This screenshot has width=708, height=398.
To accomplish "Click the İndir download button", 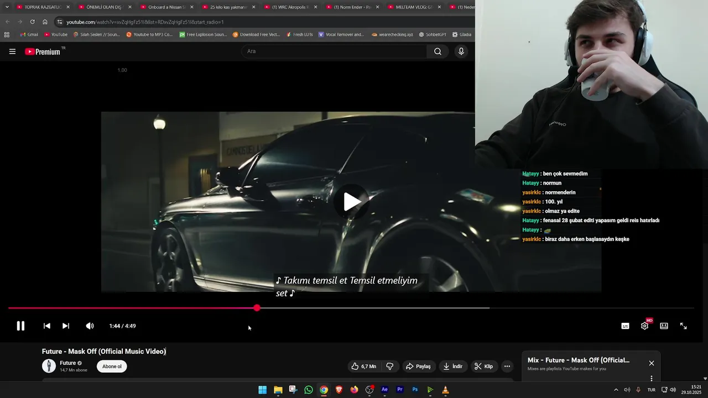I will click(452, 366).
